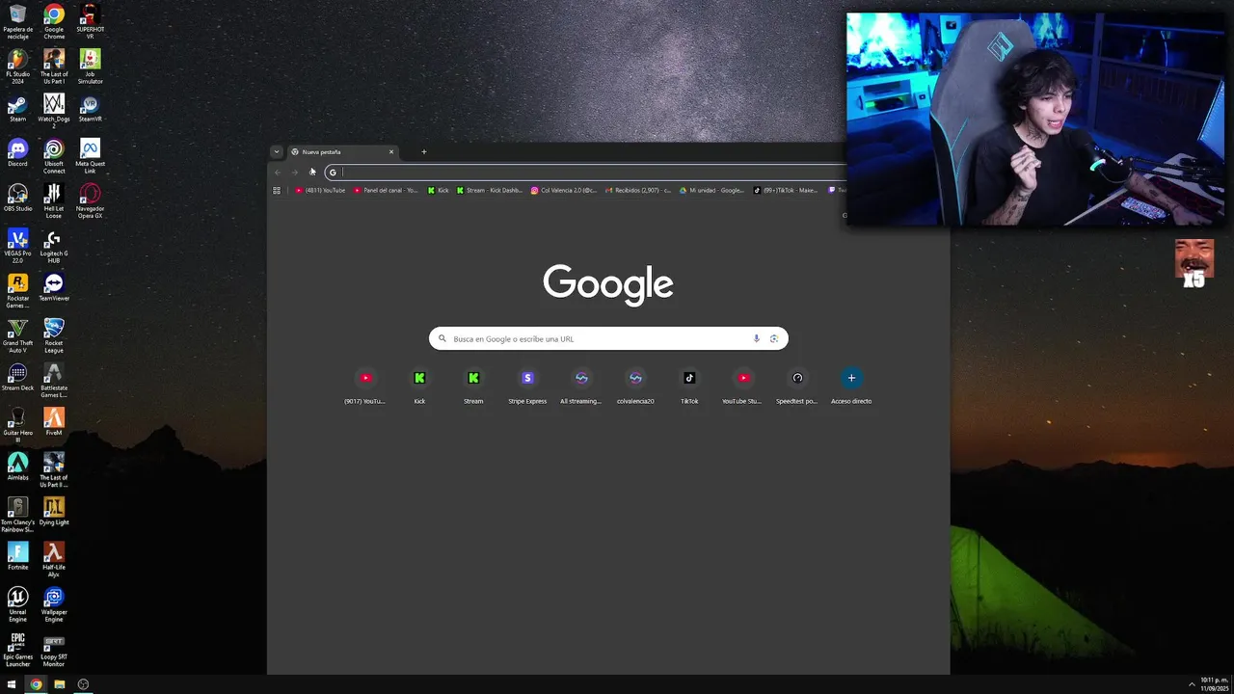
Task: Select the Rockstar Games launcher icon
Action: [17, 290]
